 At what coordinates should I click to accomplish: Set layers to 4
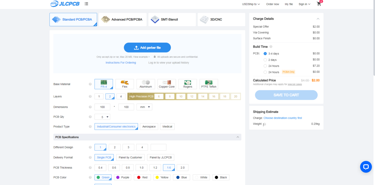[121, 97]
